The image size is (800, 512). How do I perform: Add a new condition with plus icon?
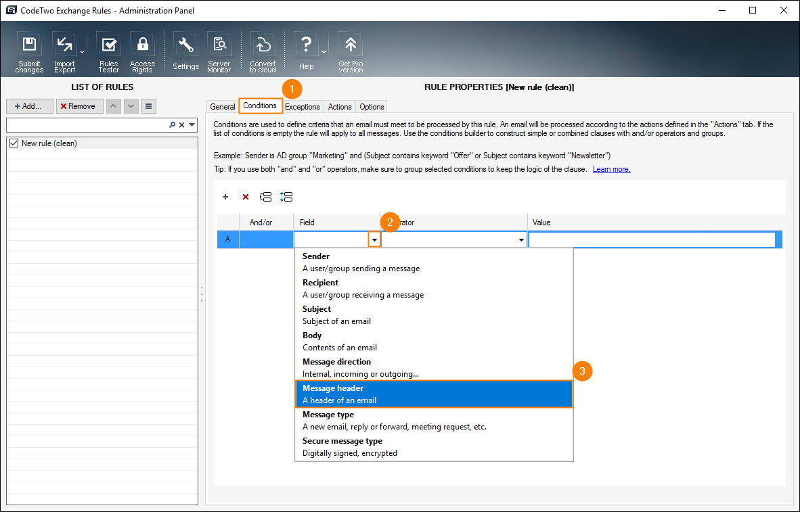[225, 197]
